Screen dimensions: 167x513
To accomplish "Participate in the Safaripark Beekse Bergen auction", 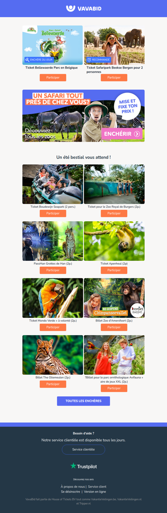I will (x=114, y=77).
